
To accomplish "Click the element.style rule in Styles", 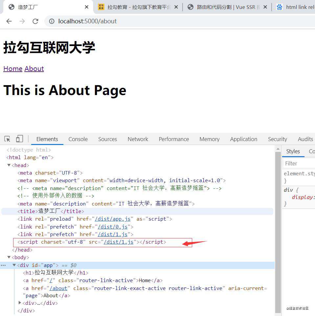I will pyautogui.click(x=299, y=174).
